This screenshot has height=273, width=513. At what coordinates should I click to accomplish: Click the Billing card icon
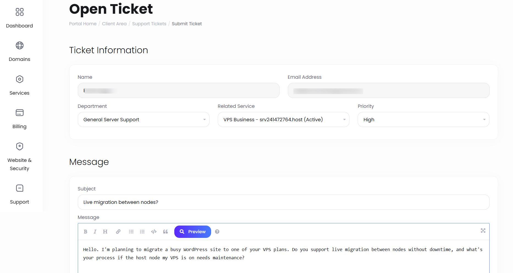coord(20,112)
